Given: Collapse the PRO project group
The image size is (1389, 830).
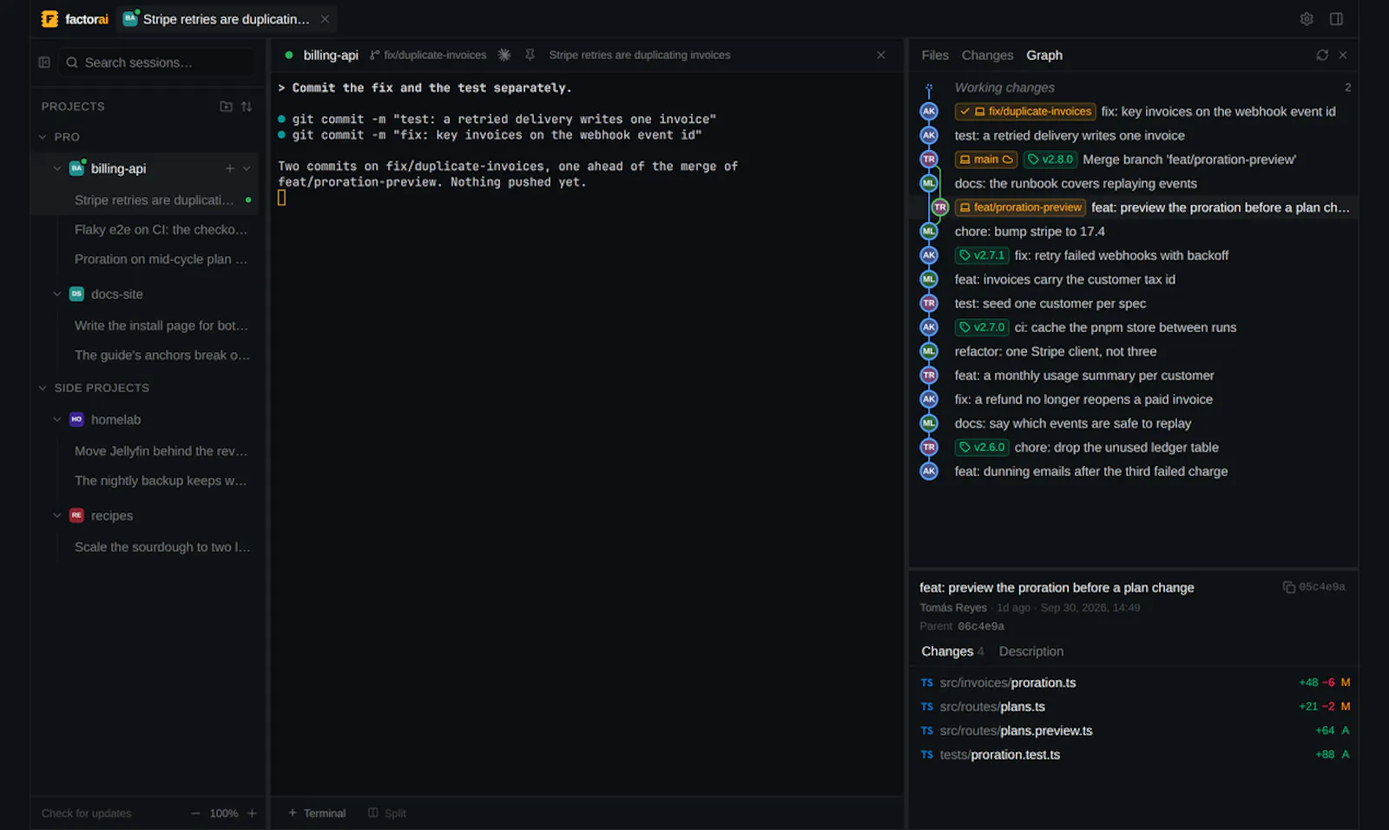Looking at the screenshot, I should coord(43,137).
